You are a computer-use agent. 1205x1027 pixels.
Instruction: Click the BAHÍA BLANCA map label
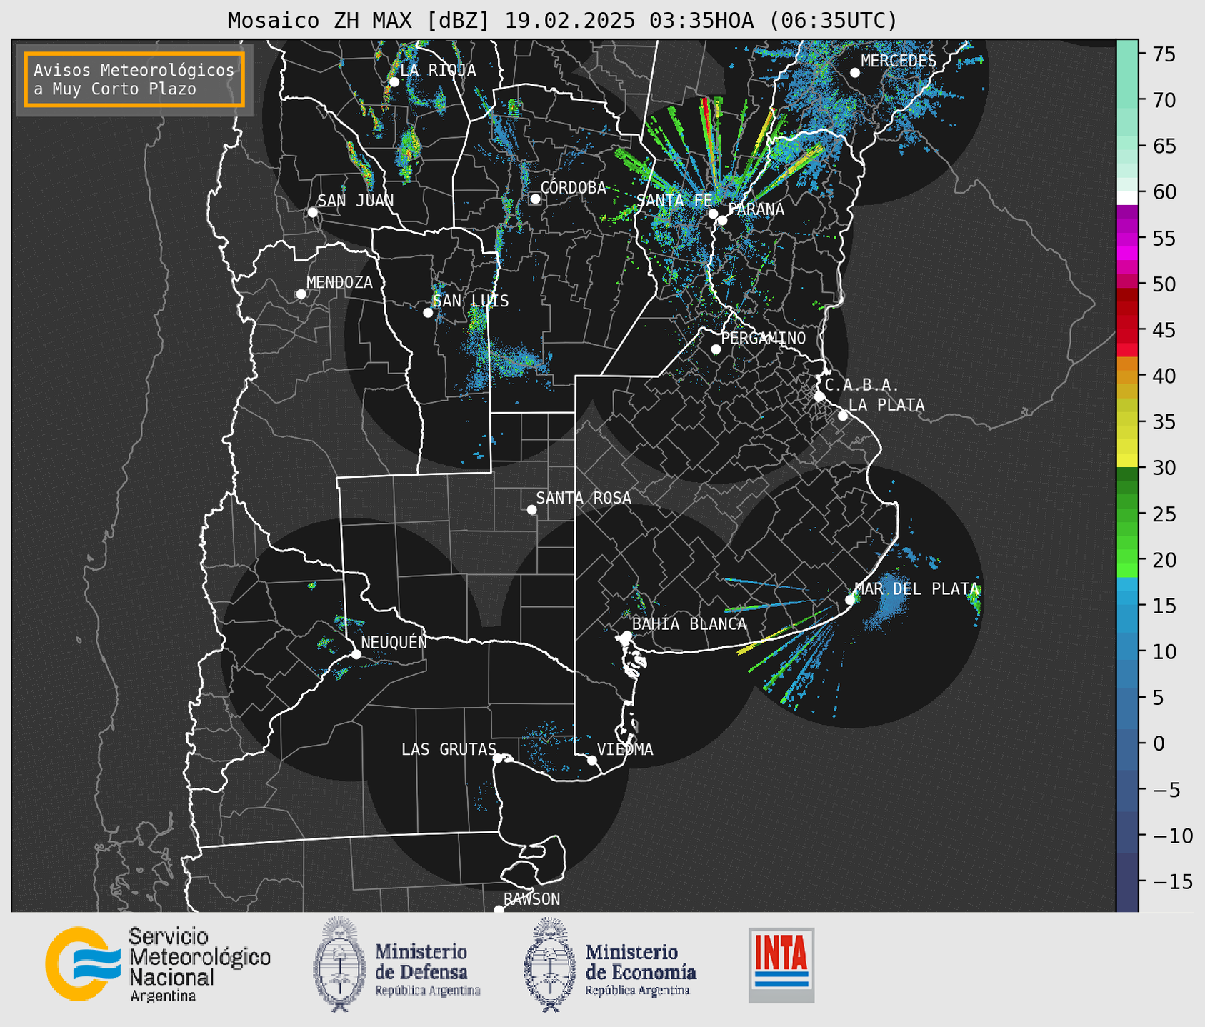(x=689, y=624)
